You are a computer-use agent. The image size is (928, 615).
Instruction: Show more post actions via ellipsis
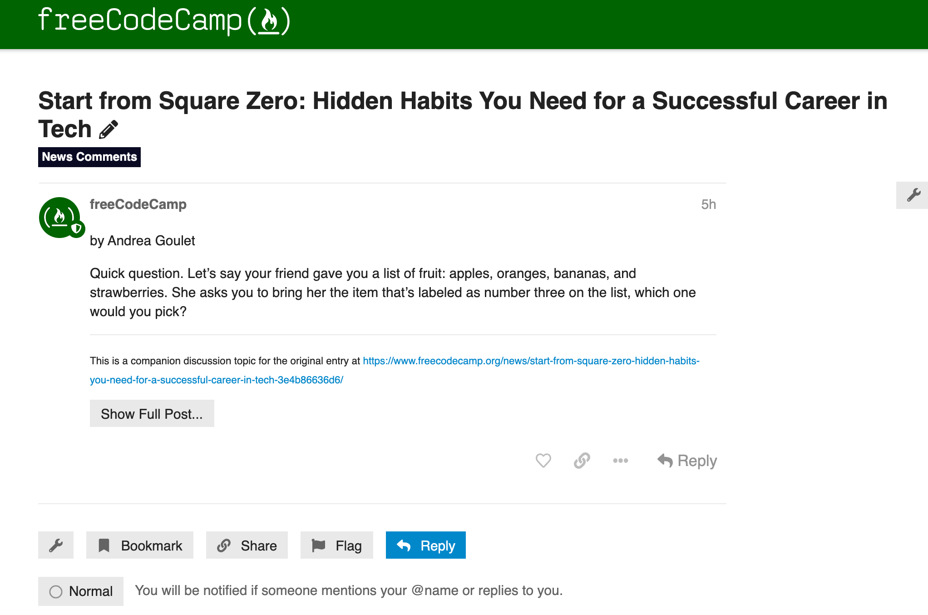620,461
